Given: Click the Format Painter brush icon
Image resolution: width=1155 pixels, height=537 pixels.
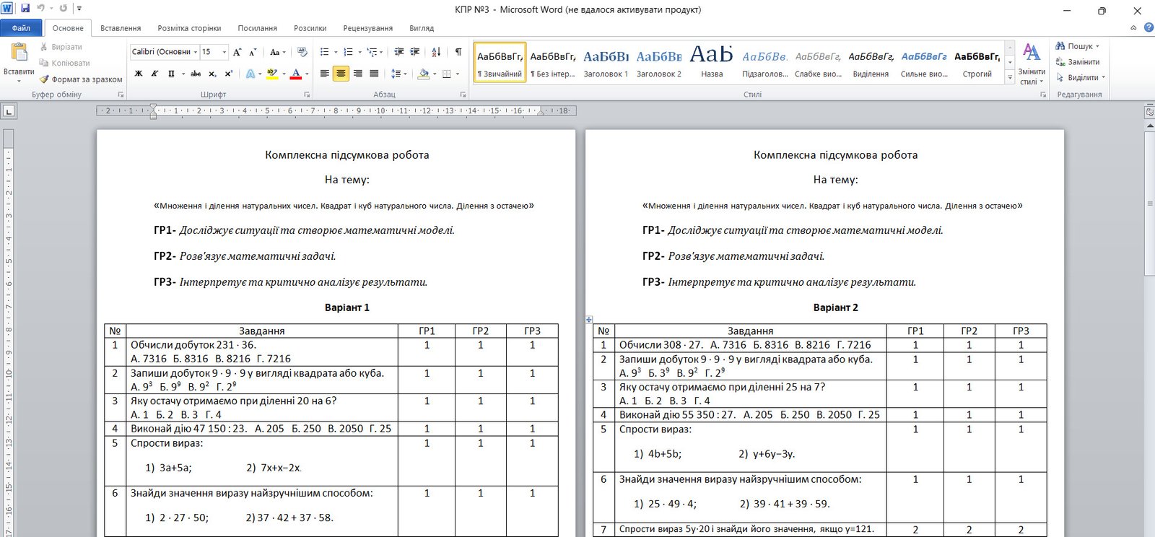Looking at the screenshot, I should [x=44, y=79].
